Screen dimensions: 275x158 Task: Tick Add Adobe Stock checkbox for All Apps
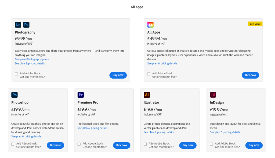click(x=149, y=74)
